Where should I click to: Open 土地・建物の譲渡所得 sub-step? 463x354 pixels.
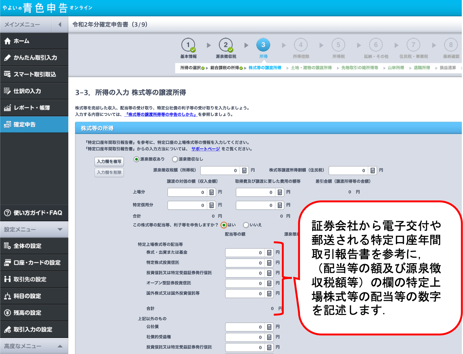click(311, 68)
